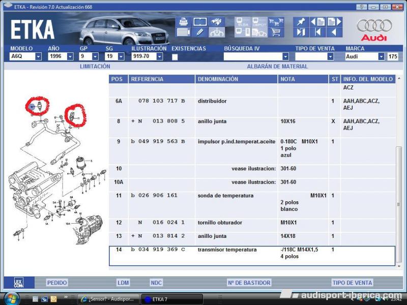The width and height of the screenshot is (407, 305).
Task: Select row tornillo obturador
Action: pos(252,225)
